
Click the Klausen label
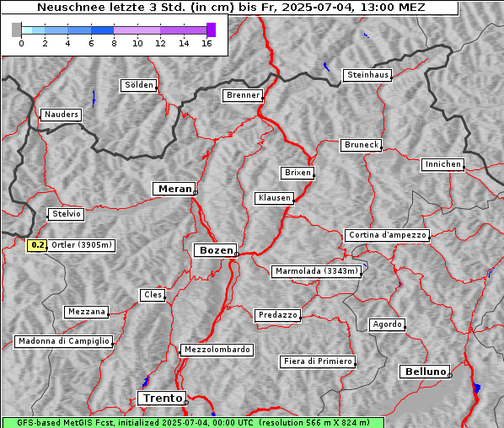click(275, 198)
